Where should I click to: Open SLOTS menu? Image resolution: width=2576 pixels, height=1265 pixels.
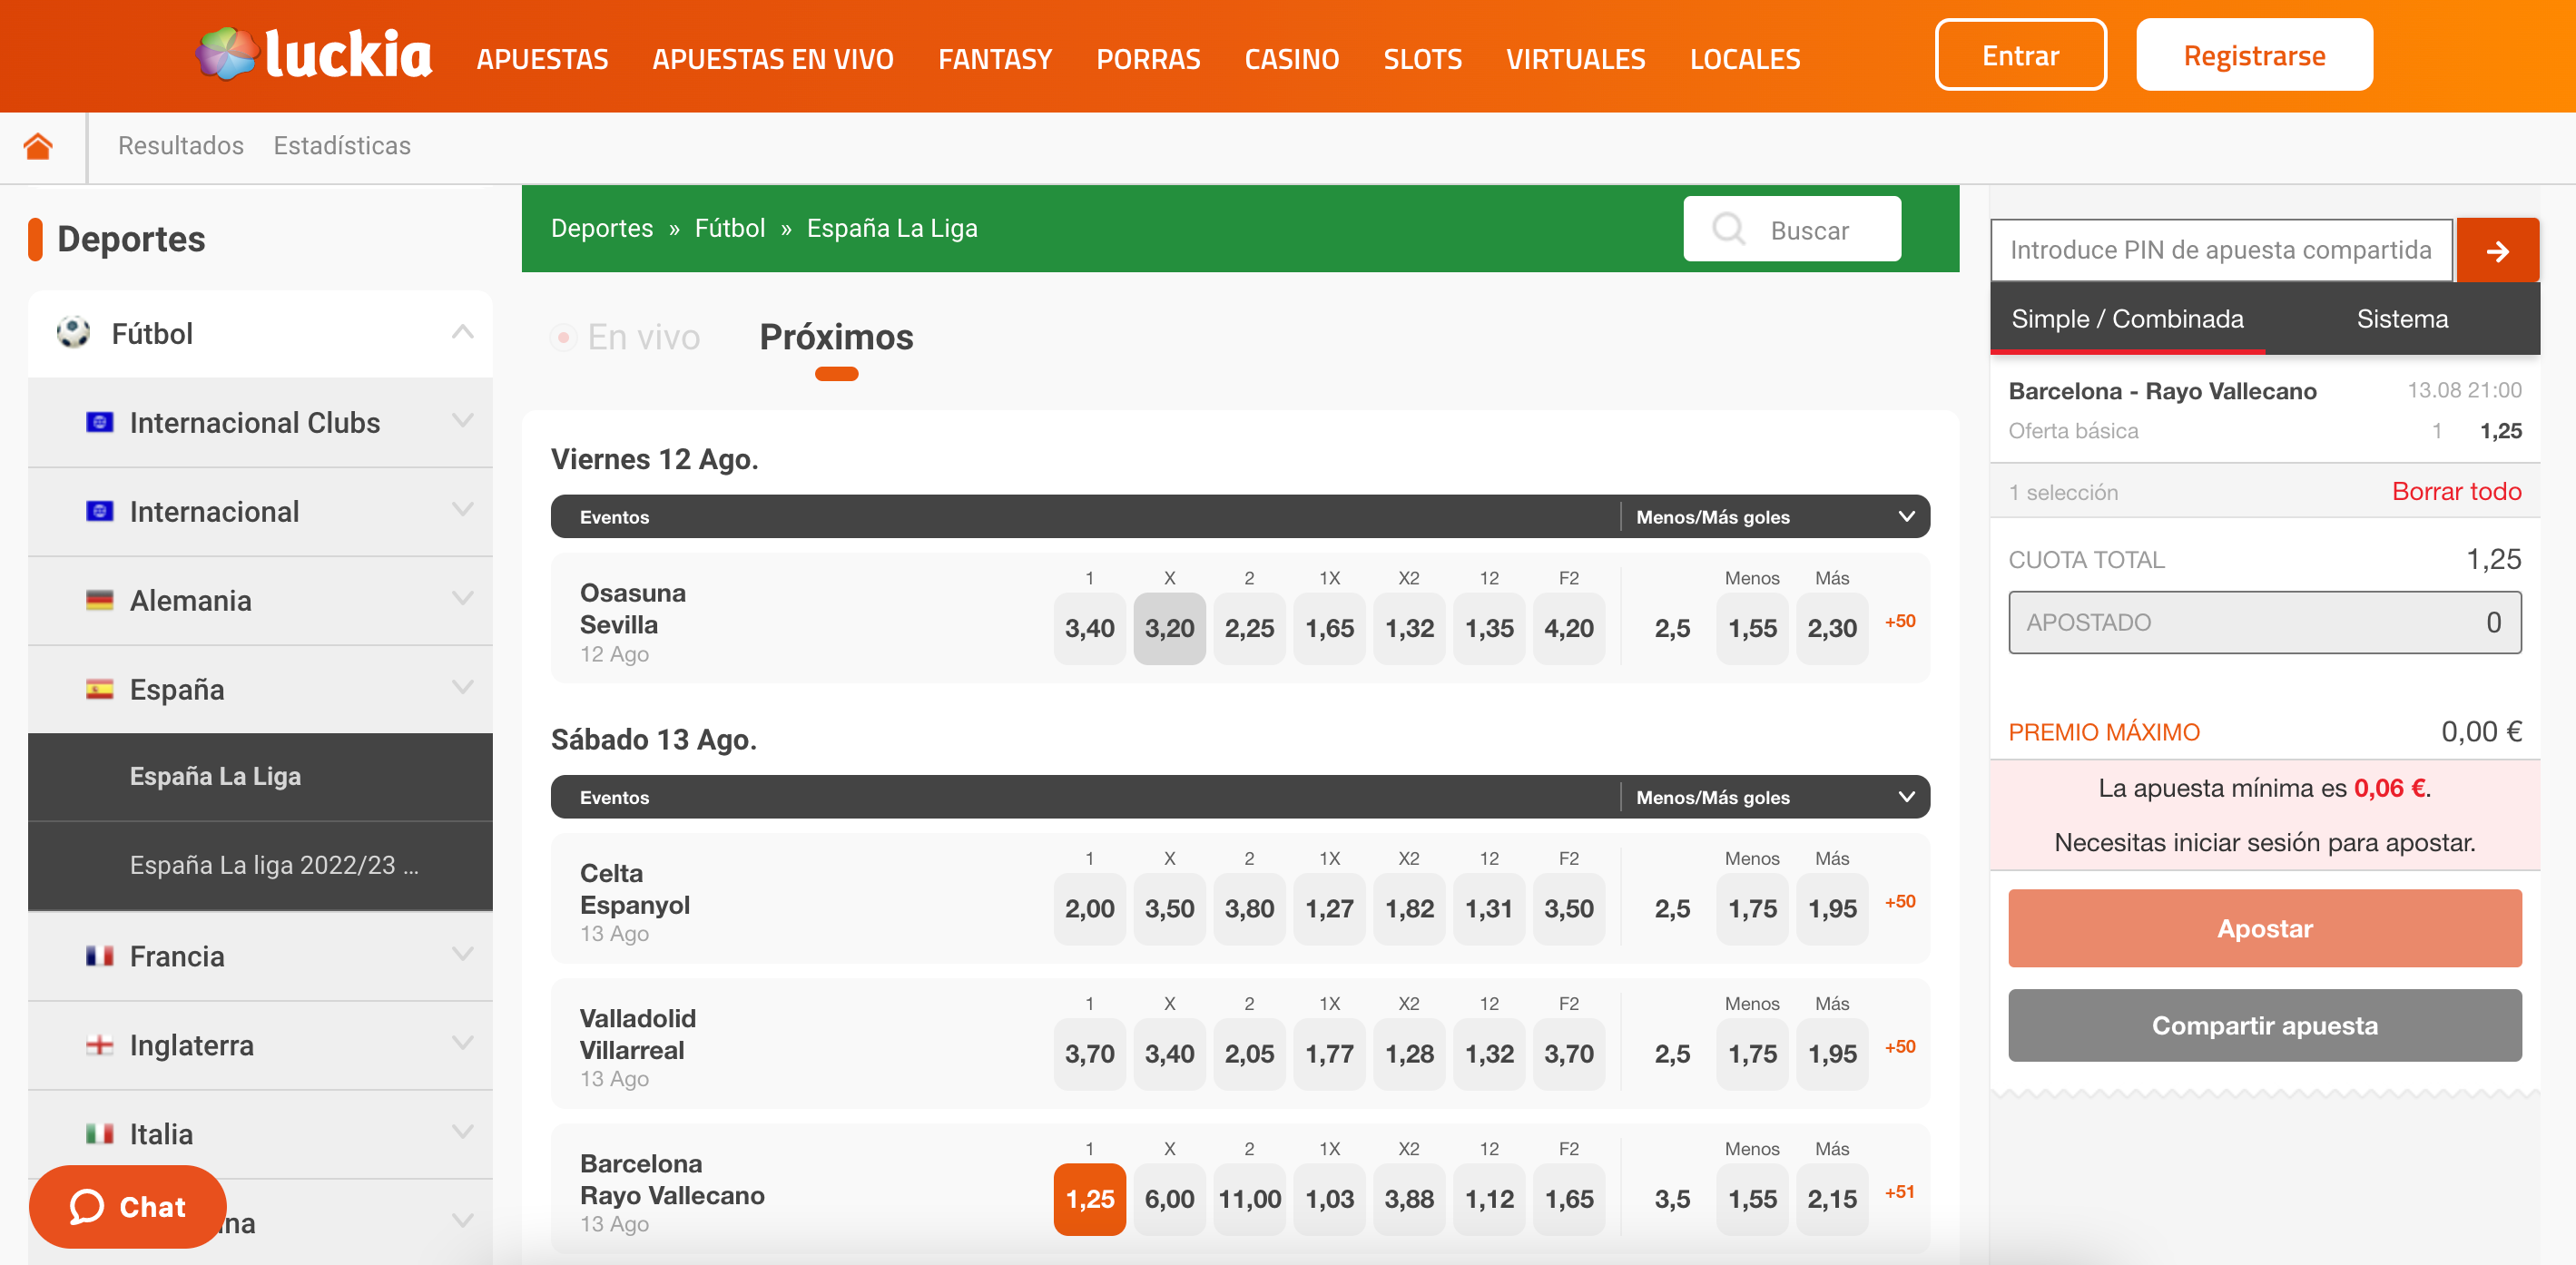point(1423,59)
